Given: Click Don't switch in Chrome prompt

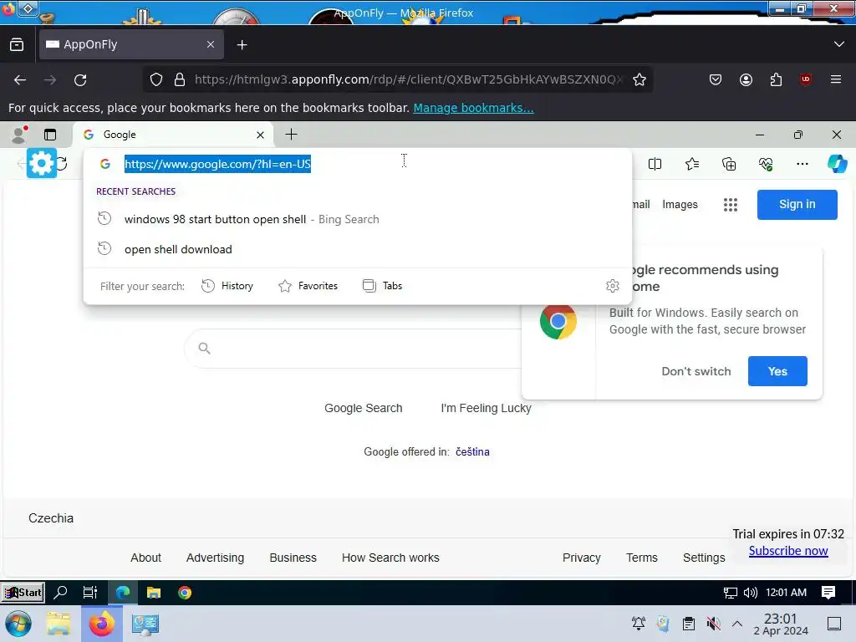Looking at the screenshot, I should point(696,371).
